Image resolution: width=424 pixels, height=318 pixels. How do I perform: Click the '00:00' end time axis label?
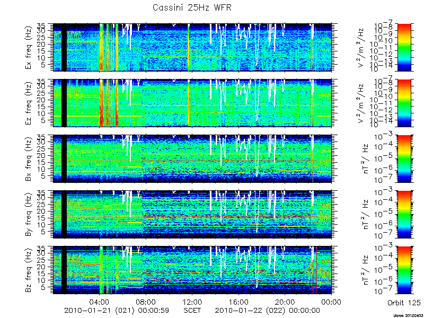[x=332, y=302]
